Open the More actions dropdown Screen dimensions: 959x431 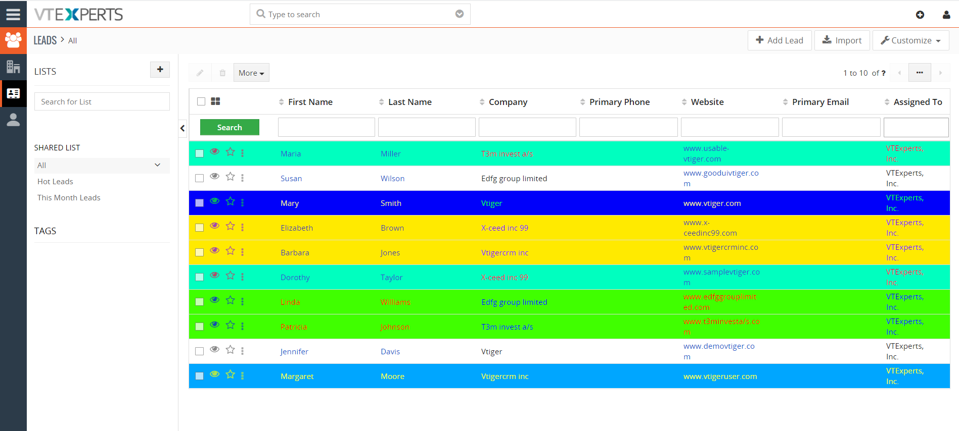(251, 73)
